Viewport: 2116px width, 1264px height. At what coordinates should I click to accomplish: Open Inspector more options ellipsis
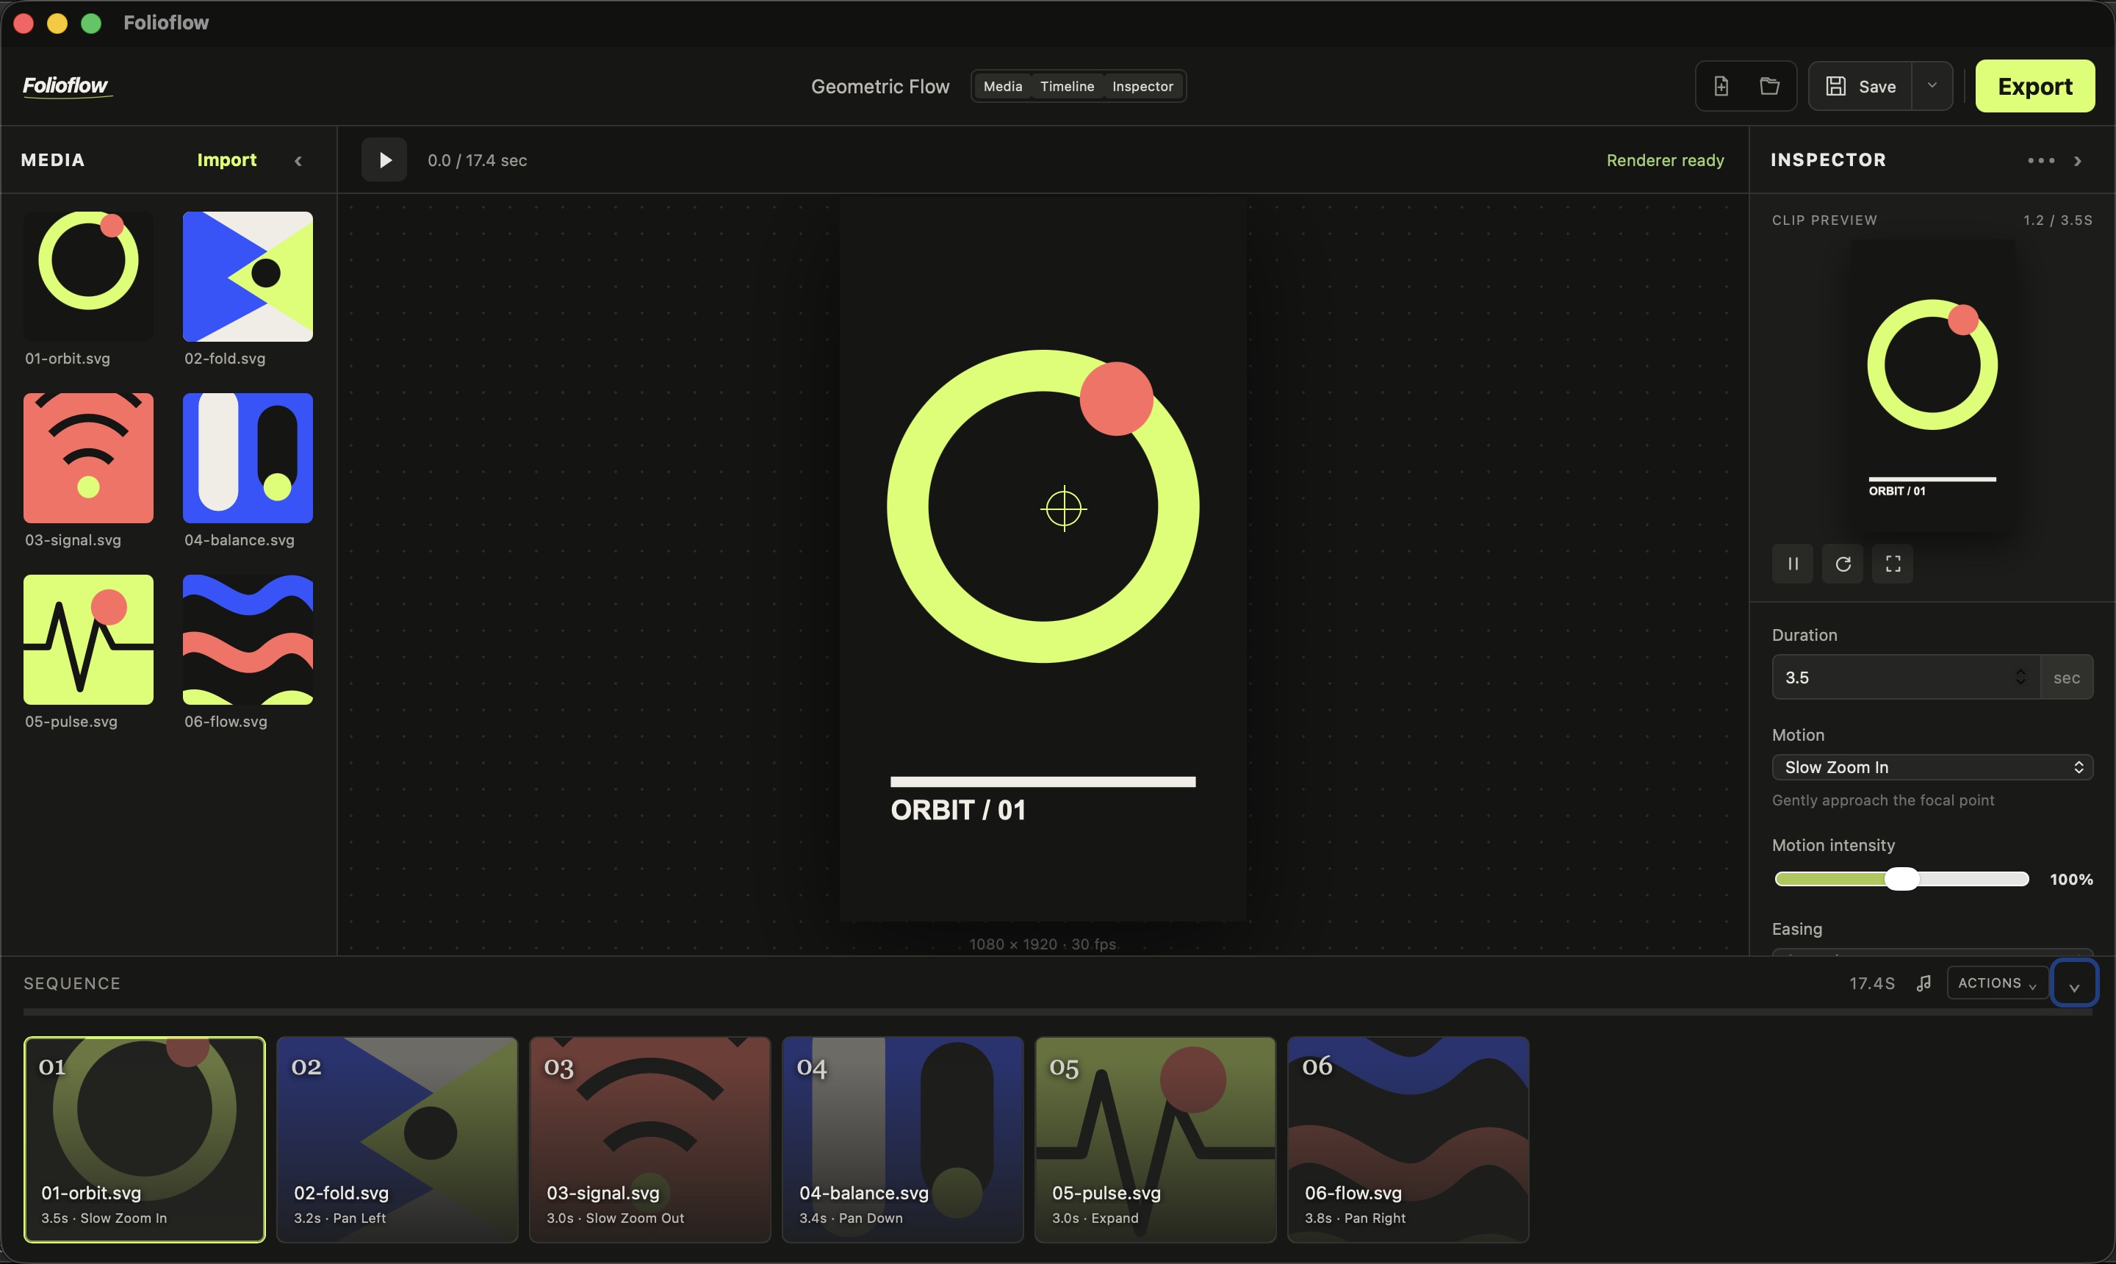click(2040, 160)
